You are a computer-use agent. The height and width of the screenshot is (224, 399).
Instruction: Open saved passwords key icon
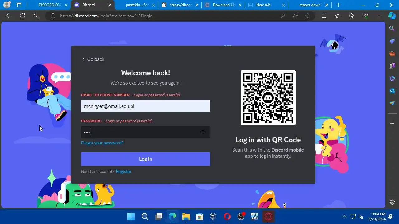[x=283, y=16]
